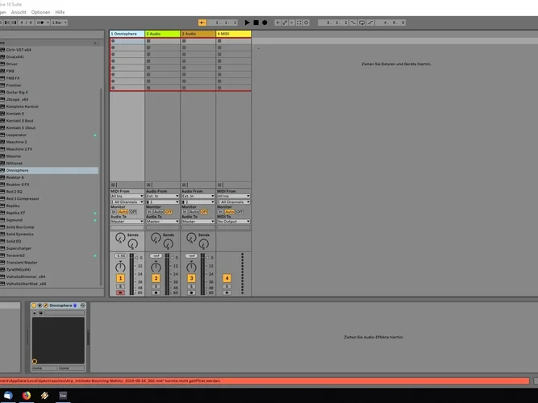
Task: Open the MIDI From dropdown on track 1
Action: click(x=127, y=196)
